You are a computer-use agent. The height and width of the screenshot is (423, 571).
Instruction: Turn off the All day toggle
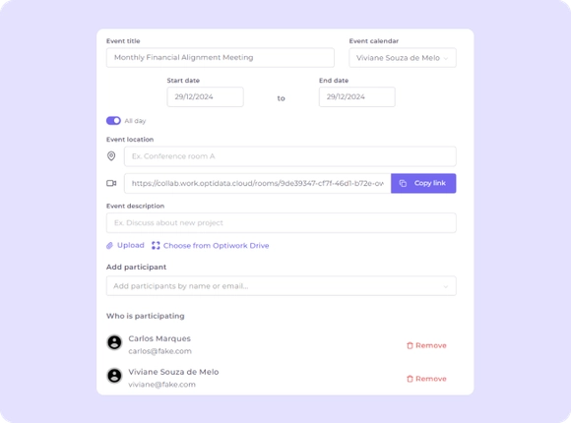(113, 120)
